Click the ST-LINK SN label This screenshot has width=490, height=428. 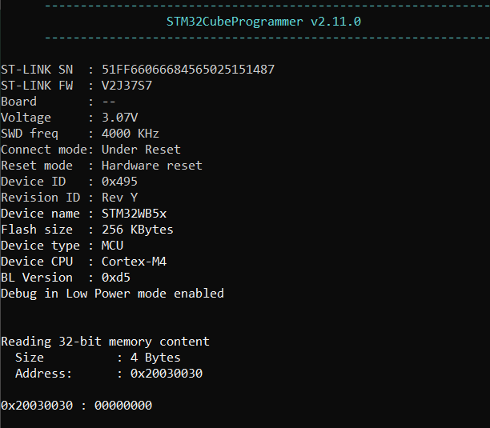37,70
